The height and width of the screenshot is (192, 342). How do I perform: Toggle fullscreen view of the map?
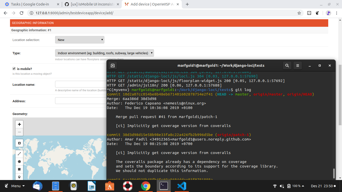click(19, 143)
